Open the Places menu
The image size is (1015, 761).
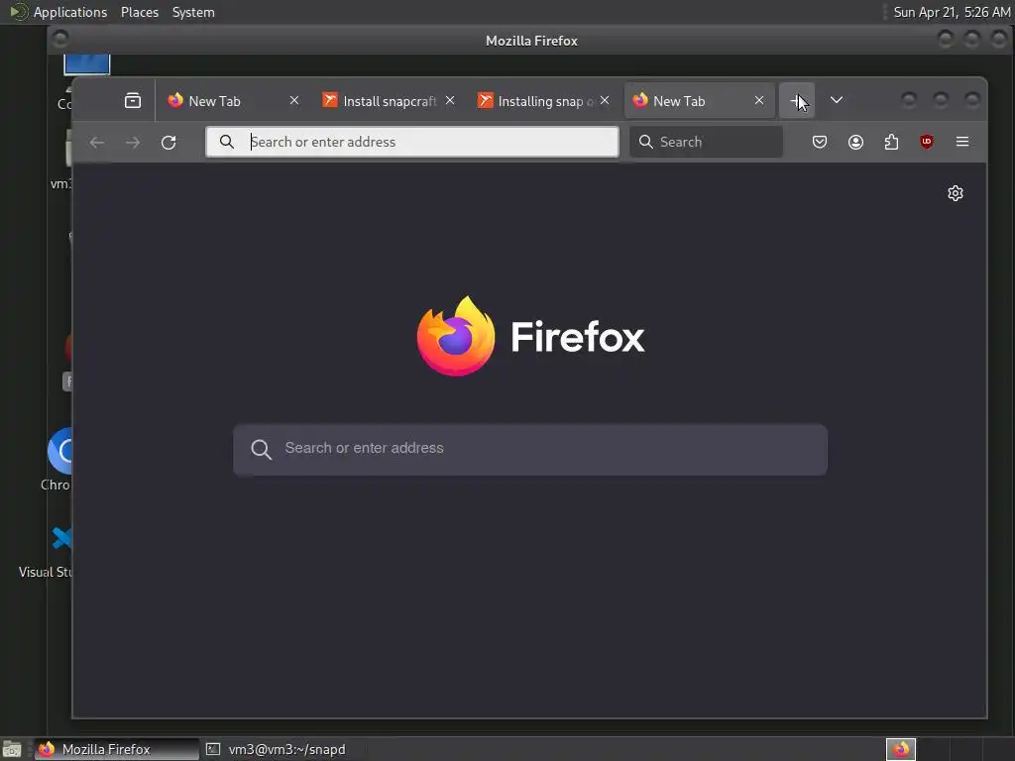(x=140, y=12)
